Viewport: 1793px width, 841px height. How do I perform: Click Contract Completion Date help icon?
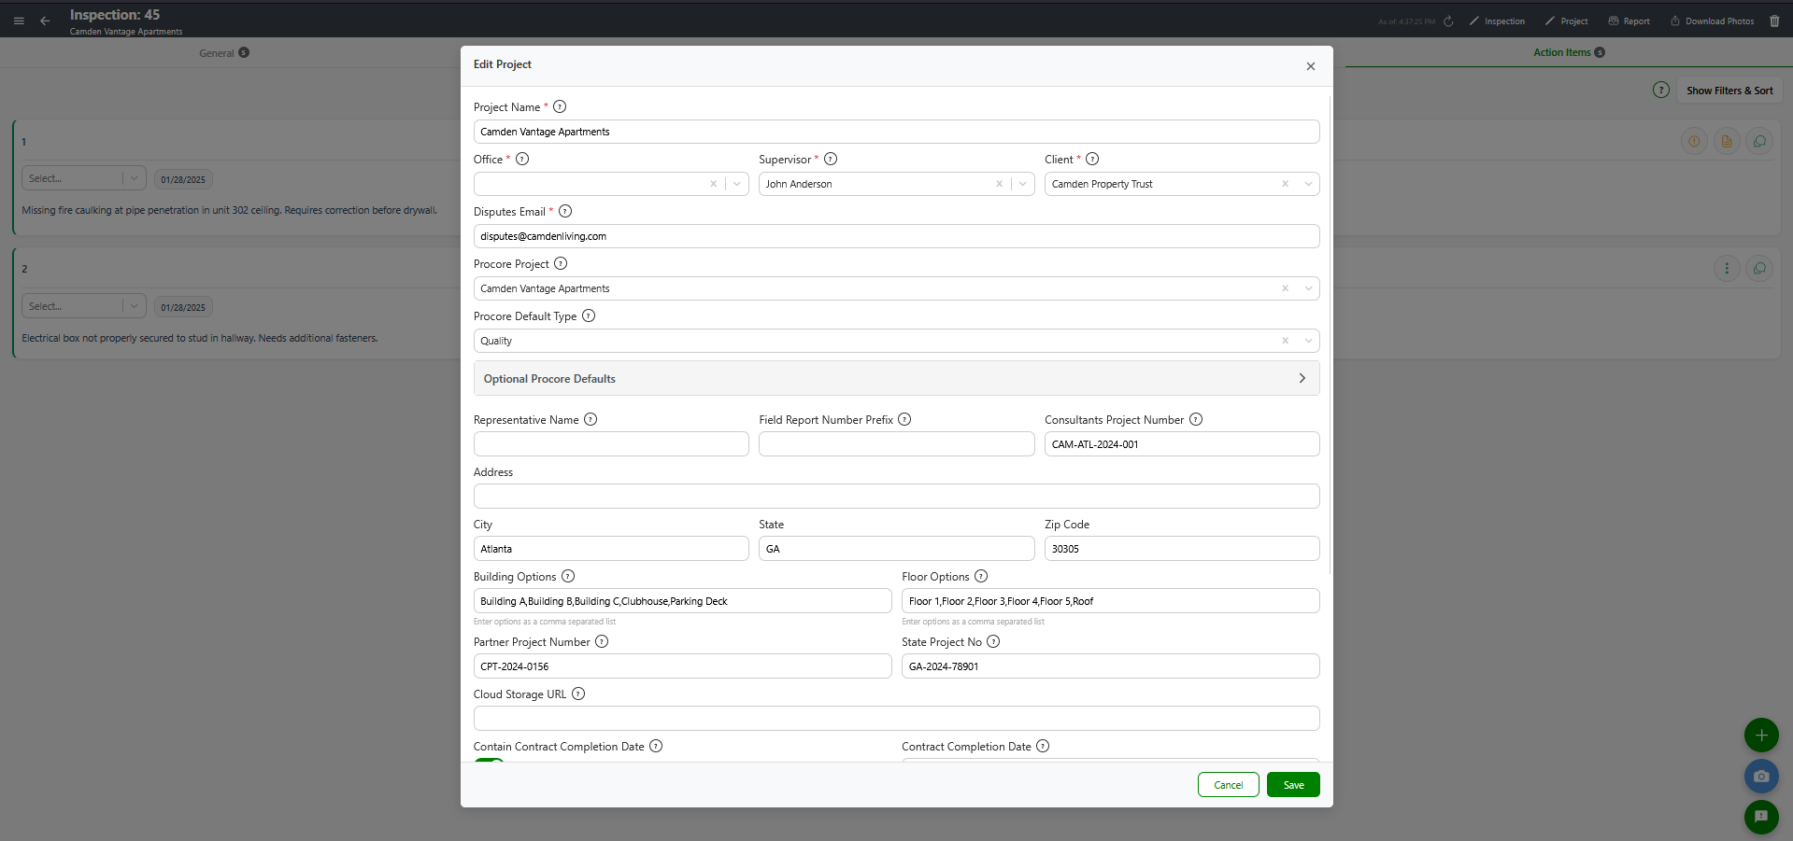click(1043, 747)
